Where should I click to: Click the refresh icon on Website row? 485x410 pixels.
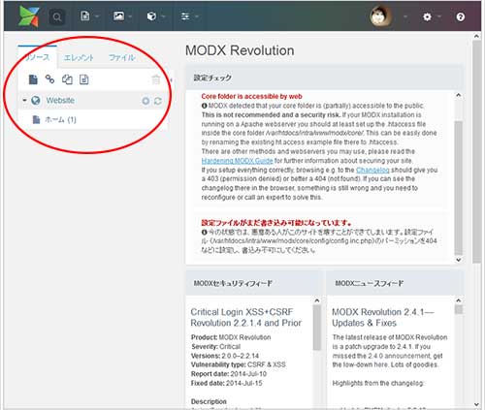coord(158,101)
